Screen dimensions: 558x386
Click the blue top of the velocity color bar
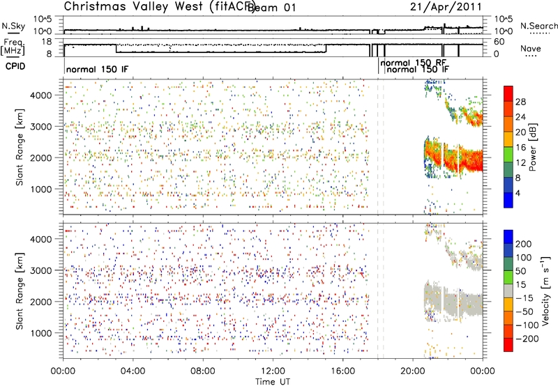pyautogui.click(x=508, y=237)
